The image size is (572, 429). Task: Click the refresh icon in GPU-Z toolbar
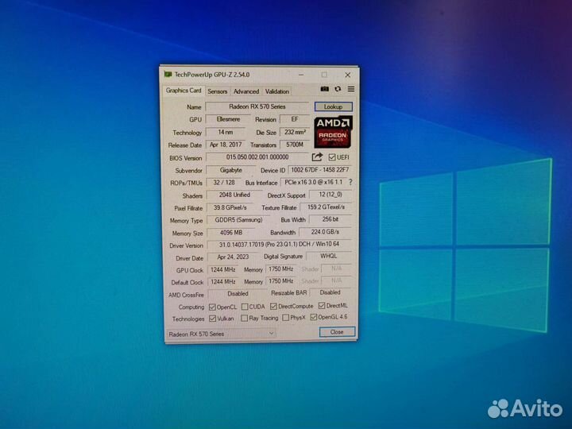click(x=338, y=89)
